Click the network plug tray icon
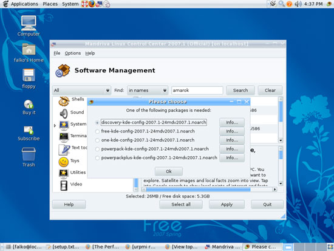334x251 pixels. coord(273,4)
